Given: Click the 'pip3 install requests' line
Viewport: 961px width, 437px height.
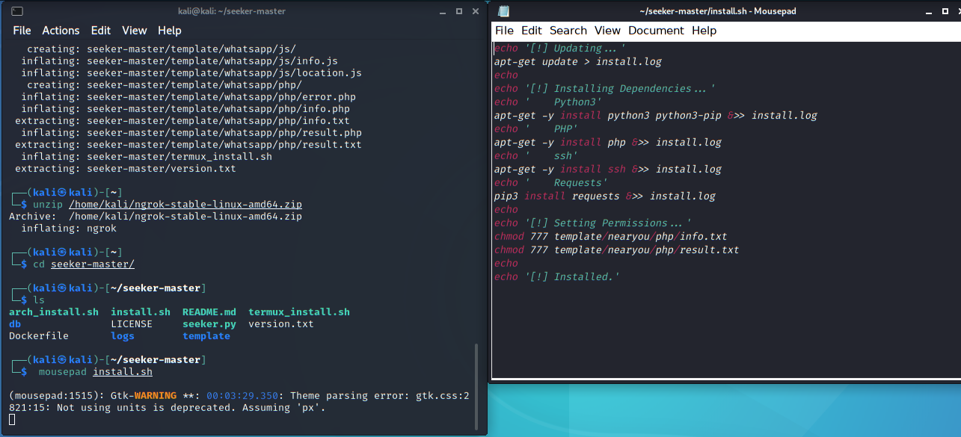Looking at the screenshot, I should (x=605, y=196).
